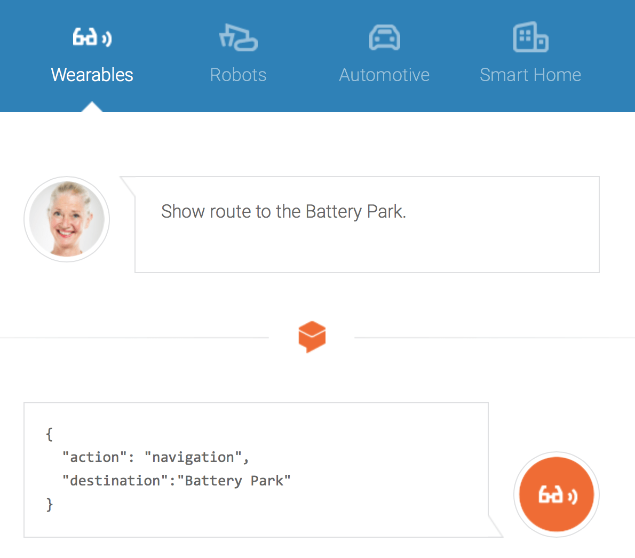
Task: Click the white pointer under Wearables tab
Action: [x=92, y=107]
